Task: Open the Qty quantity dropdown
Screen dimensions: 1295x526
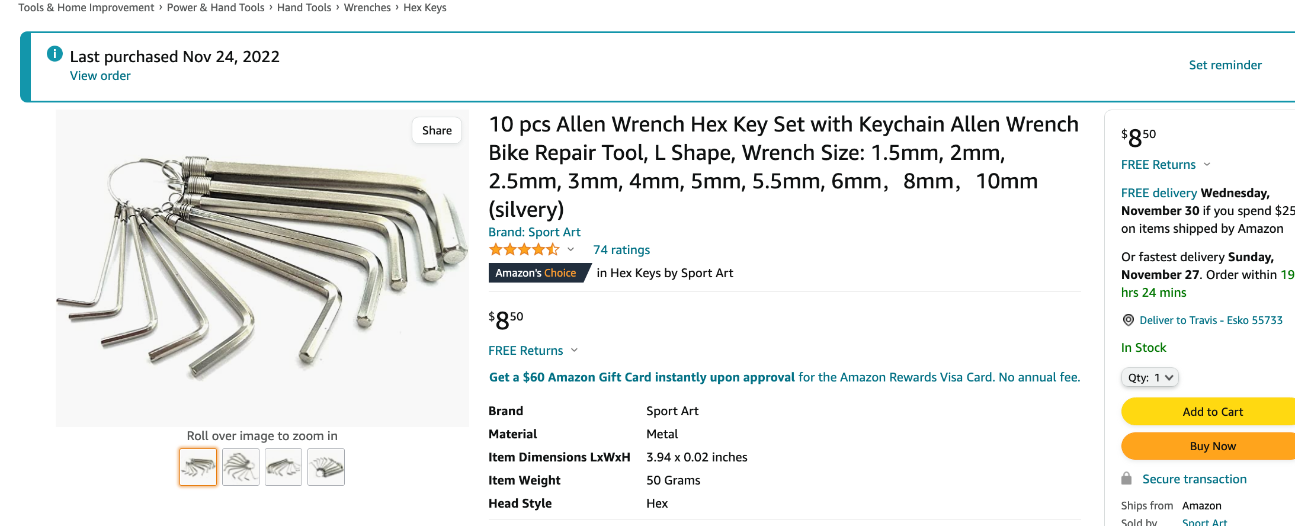Action: (1150, 377)
